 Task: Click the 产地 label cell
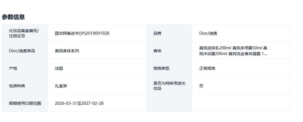[13, 68]
